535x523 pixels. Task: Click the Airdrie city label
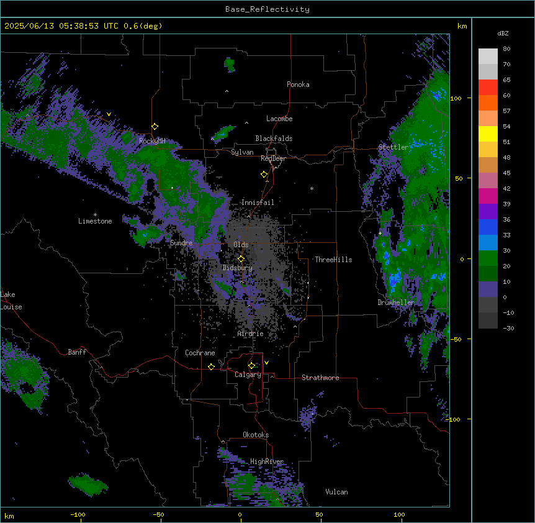click(x=250, y=334)
